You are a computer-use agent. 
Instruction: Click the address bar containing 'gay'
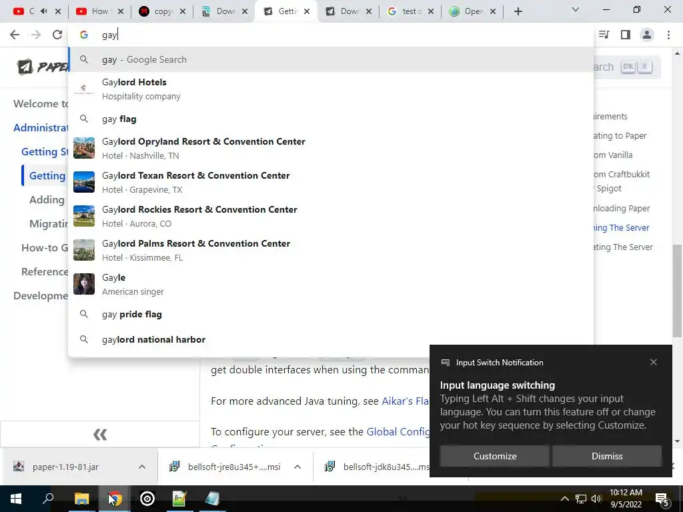pos(331,35)
